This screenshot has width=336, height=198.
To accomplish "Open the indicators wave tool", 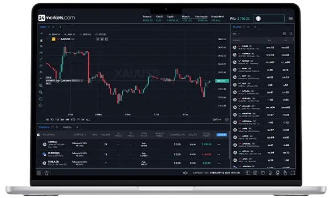I will click(x=41, y=52).
